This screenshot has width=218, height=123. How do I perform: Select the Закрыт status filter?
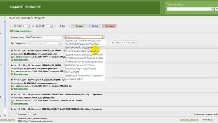pyautogui.click(x=94, y=26)
